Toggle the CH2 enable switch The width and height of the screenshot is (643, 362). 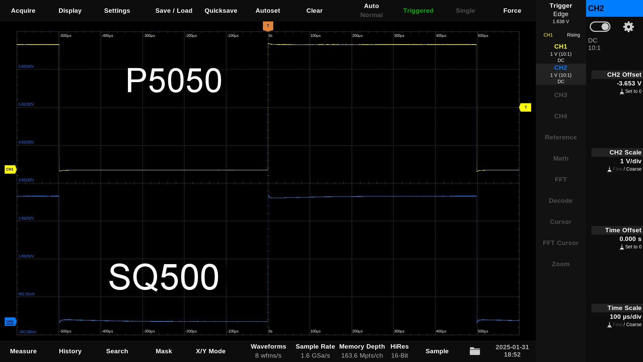pyautogui.click(x=600, y=27)
